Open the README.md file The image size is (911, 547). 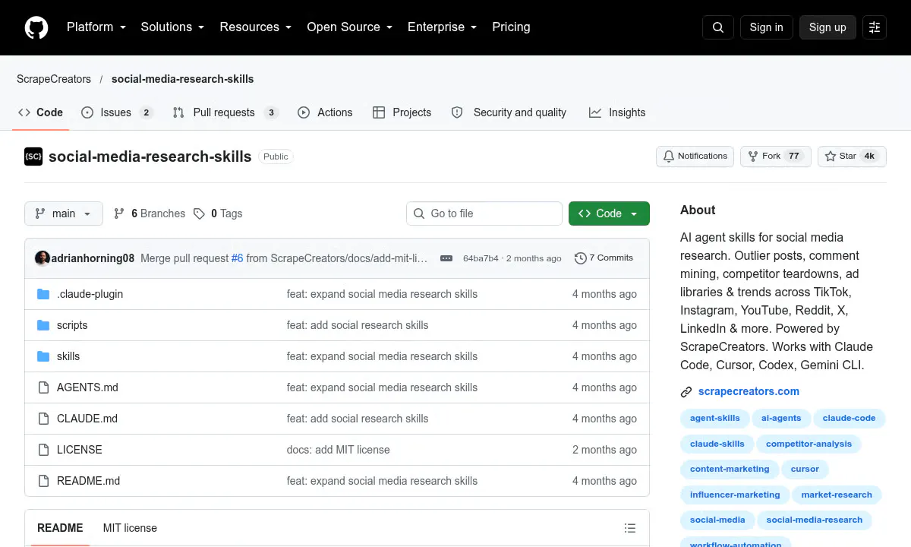tap(88, 481)
